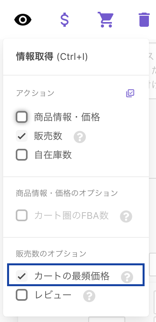Open help icon beside カートの最頻価格
This screenshot has height=322, width=156.
tap(127, 277)
